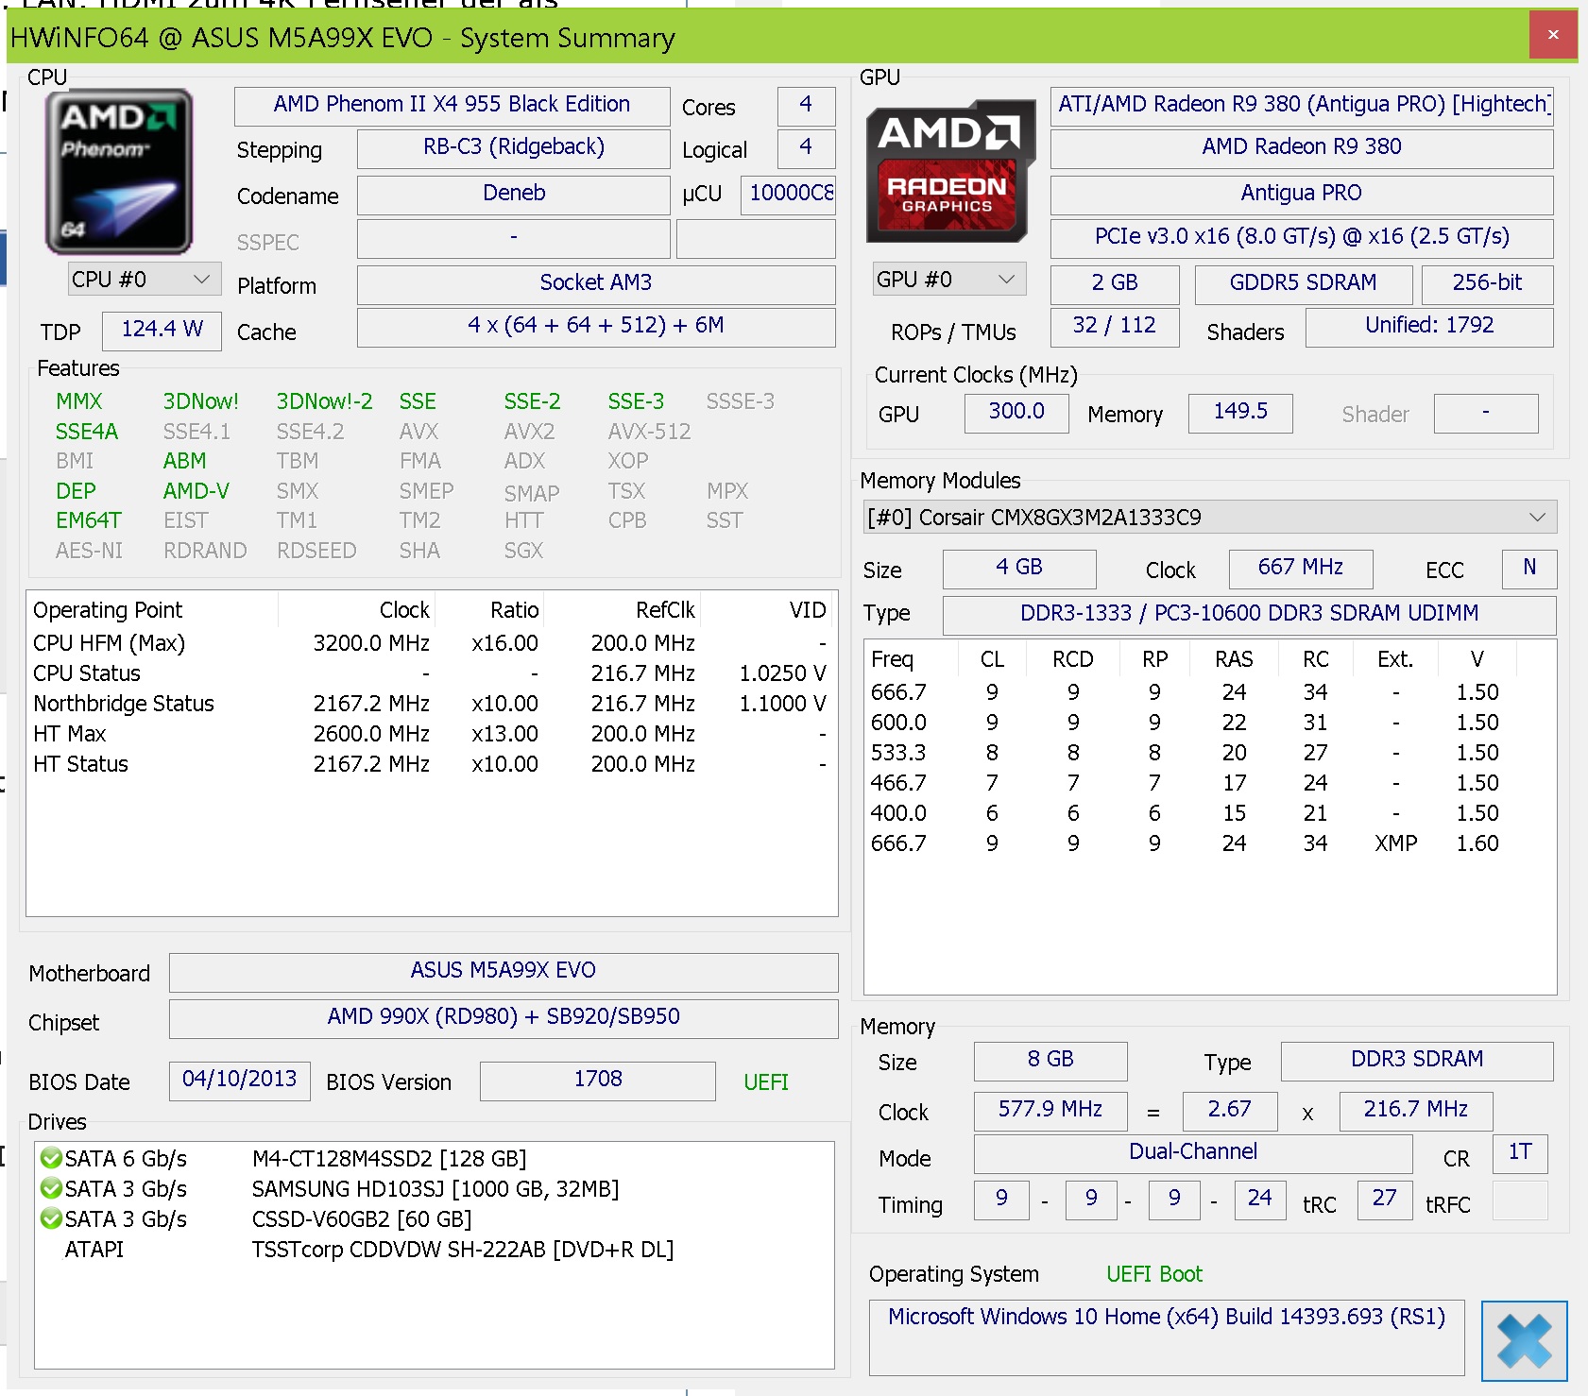Click the 256-bit bus width field

pyautogui.click(x=1488, y=284)
